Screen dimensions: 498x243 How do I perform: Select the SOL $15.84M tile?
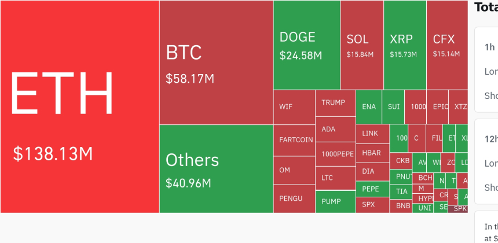pyautogui.click(x=362, y=45)
